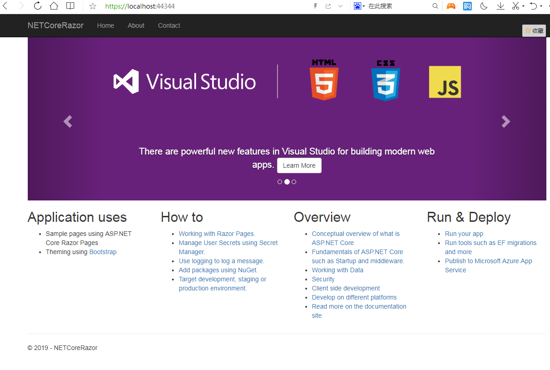Toggle night mode moon icon
550x370 pixels.
[x=484, y=6]
